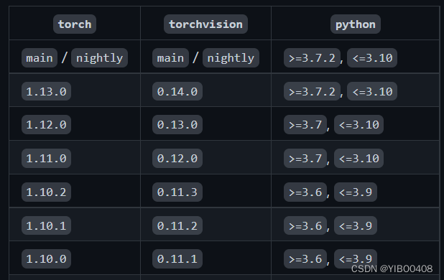Click the python column header
The image size is (444, 280).
[x=356, y=24]
